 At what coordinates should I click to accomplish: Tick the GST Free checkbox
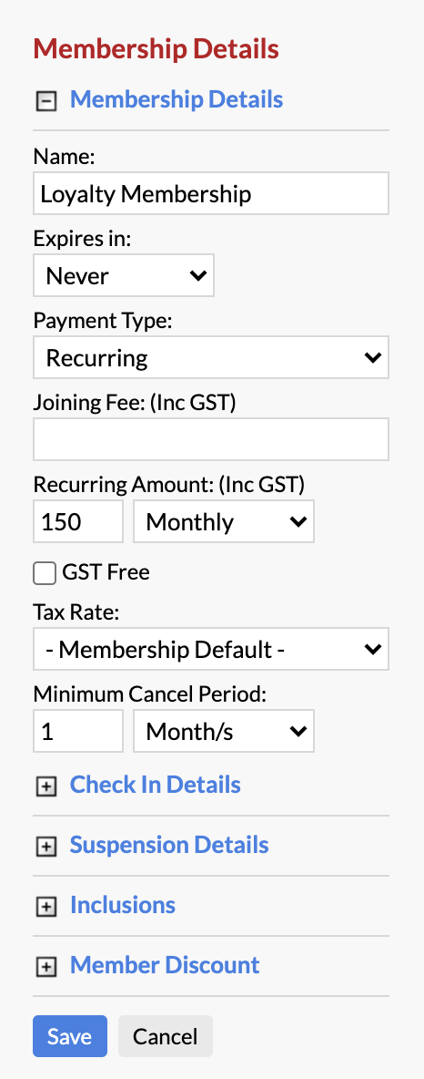coord(45,572)
